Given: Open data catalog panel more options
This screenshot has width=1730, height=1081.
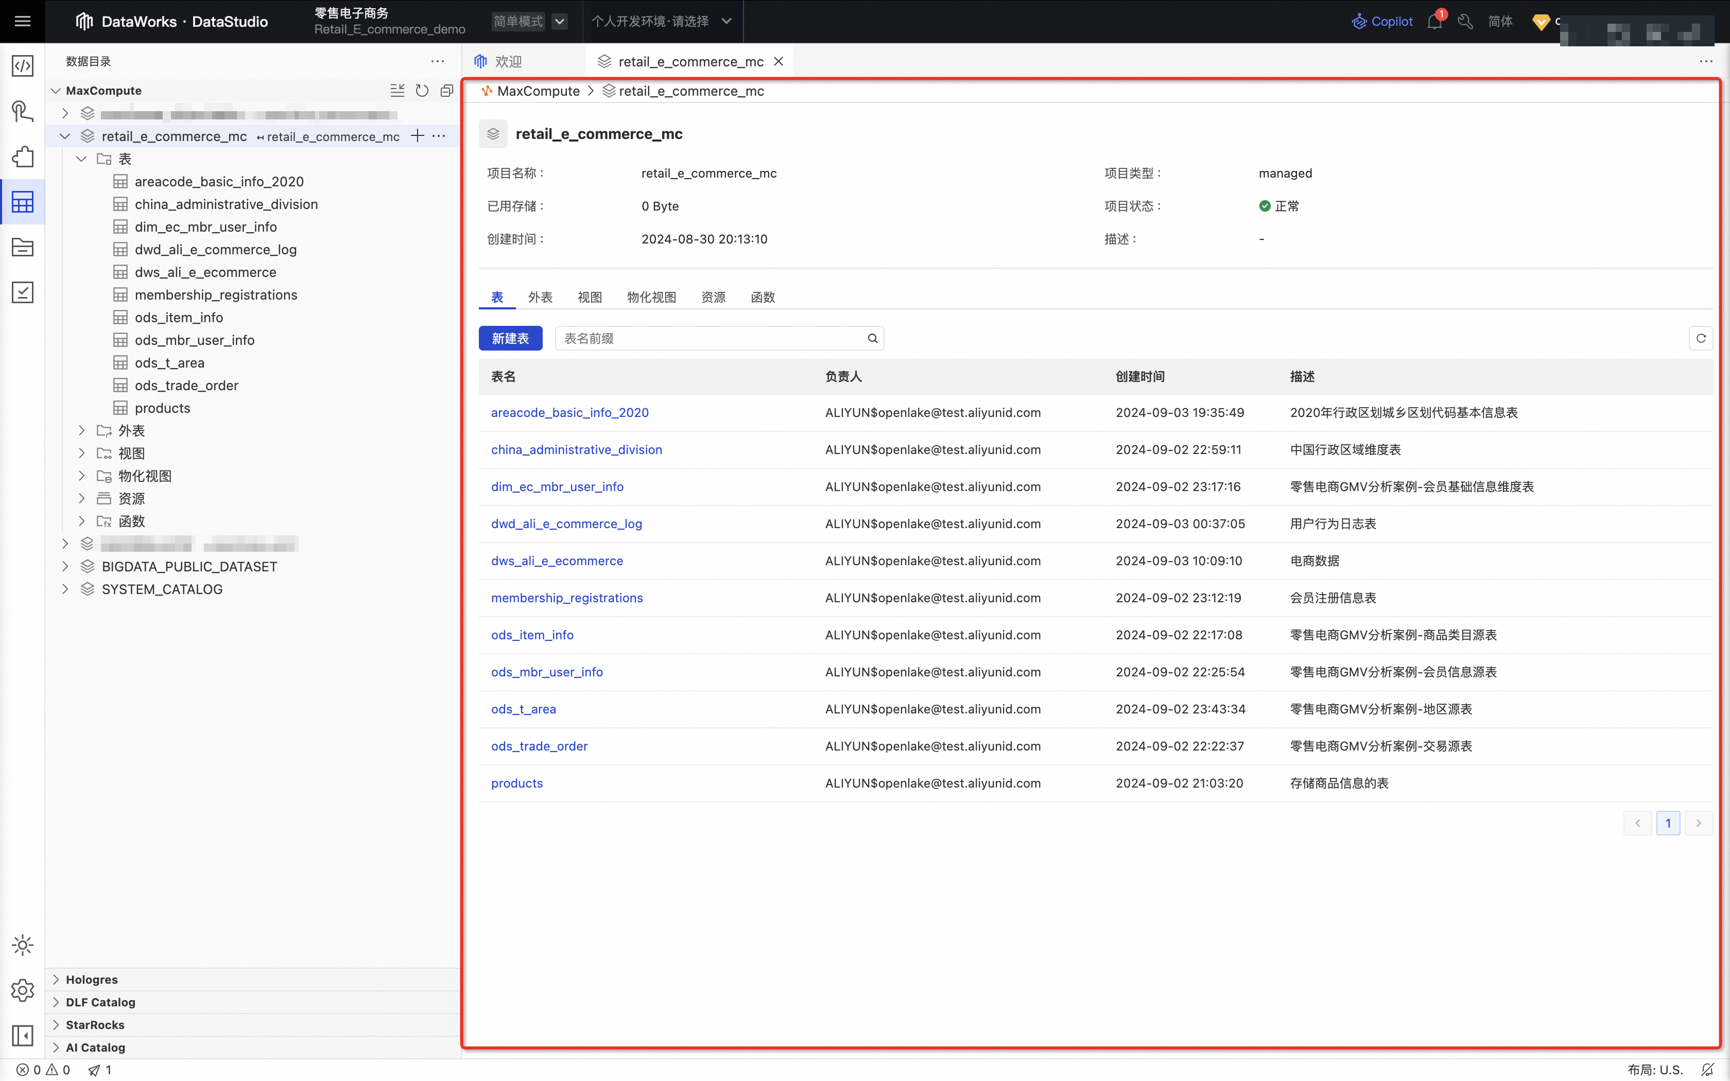Looking at the screenshot, I should 438,61.
